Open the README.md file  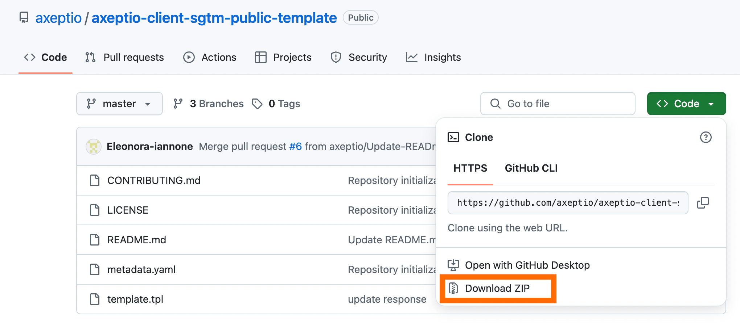137,240
